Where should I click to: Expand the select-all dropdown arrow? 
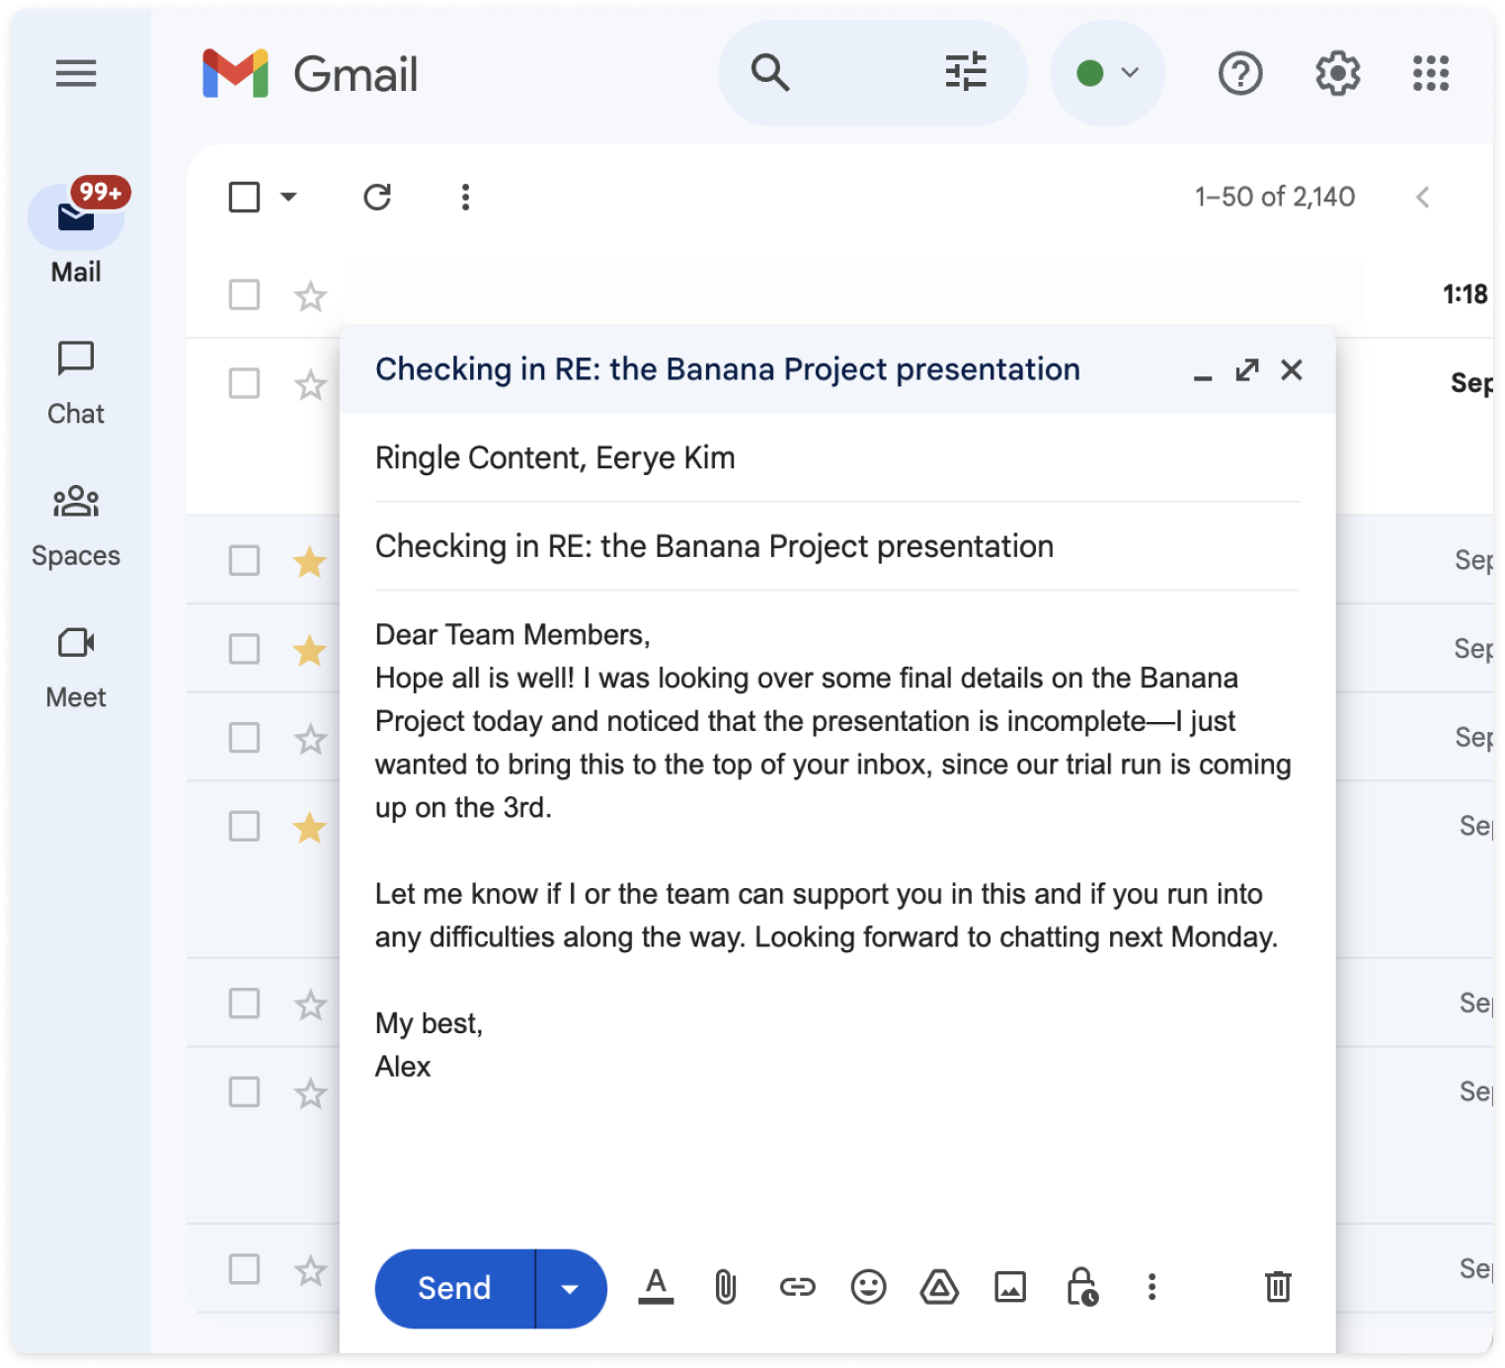[x=288, y=197]
